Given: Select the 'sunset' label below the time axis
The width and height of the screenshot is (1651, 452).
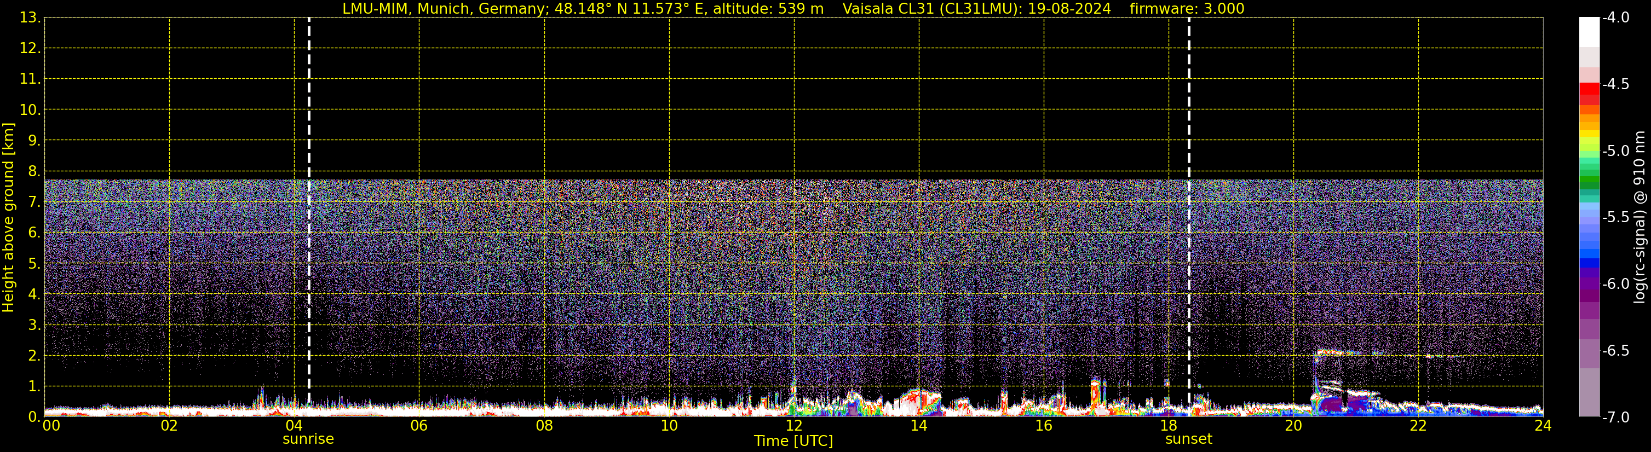Looking at the screenshot, I should pyautogui.click(x=1189, y=439).
